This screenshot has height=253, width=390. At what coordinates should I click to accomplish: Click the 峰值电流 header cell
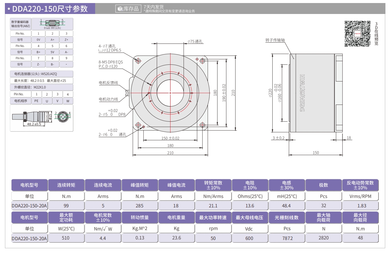pos(176,185)
